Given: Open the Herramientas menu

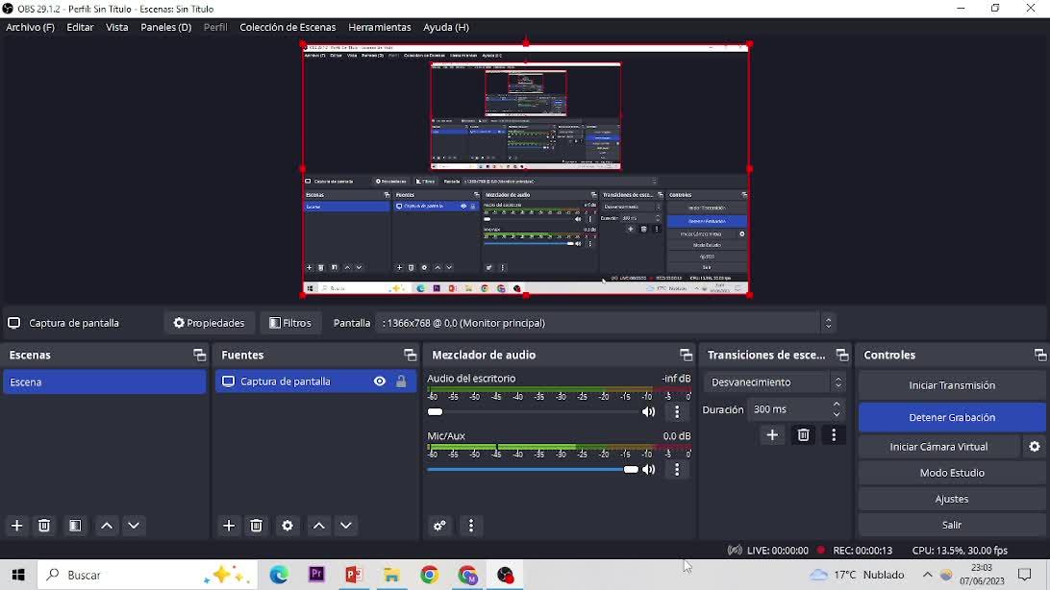Looking at the screenshot, I should click(x=379, y=27).
